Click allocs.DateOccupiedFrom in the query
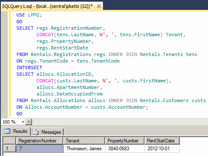 [x=70, y=94]
